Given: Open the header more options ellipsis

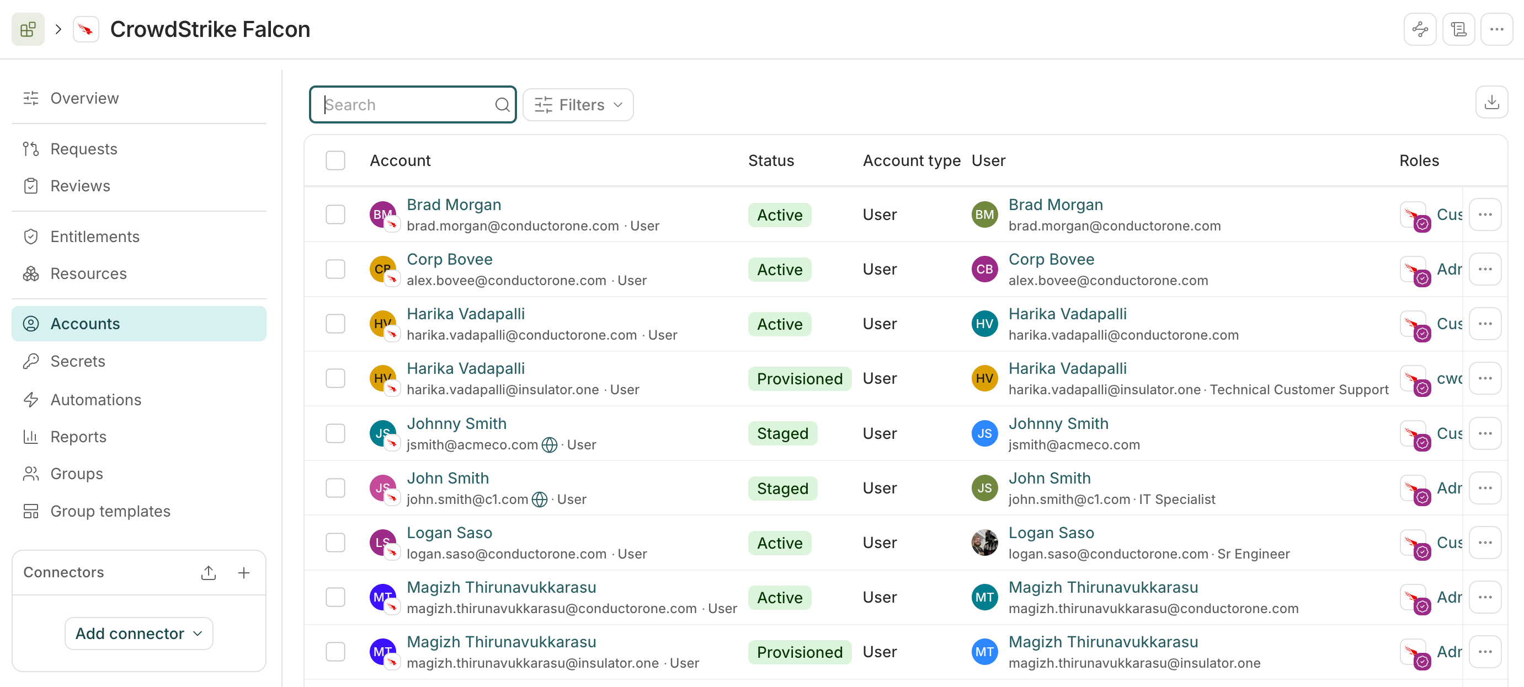Looking at the screenshot, I should click(1497, 29).
